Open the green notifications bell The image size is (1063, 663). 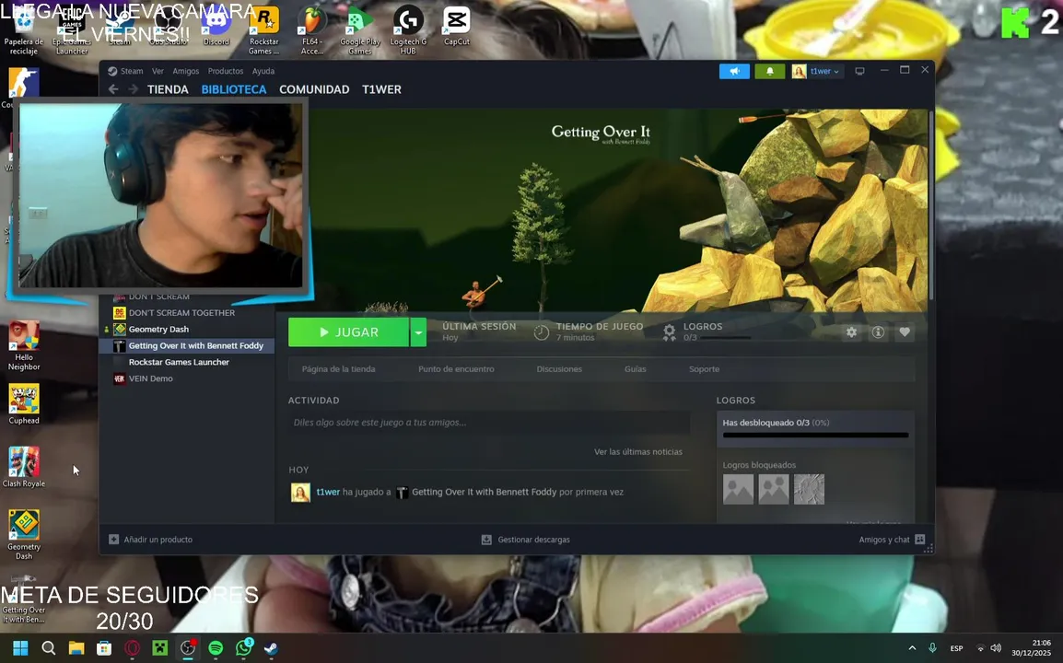769,71
